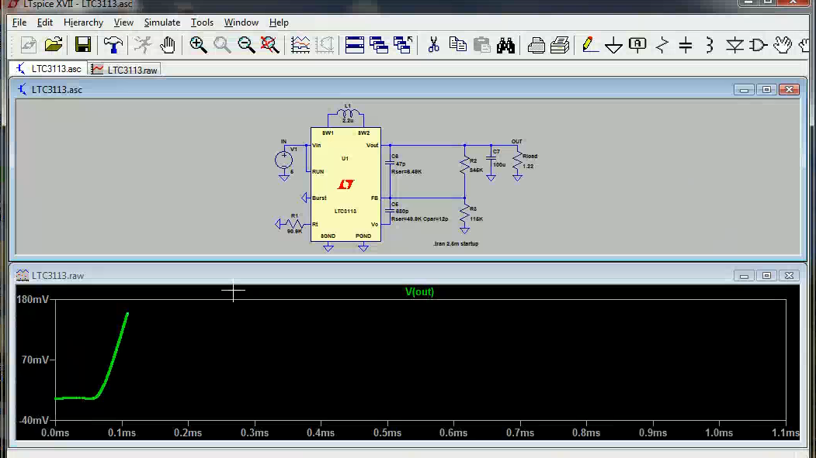This screenshot has height=458, width=816.
Task: Click the Zoom Out magnifier icon
Action: click(246, 45)
